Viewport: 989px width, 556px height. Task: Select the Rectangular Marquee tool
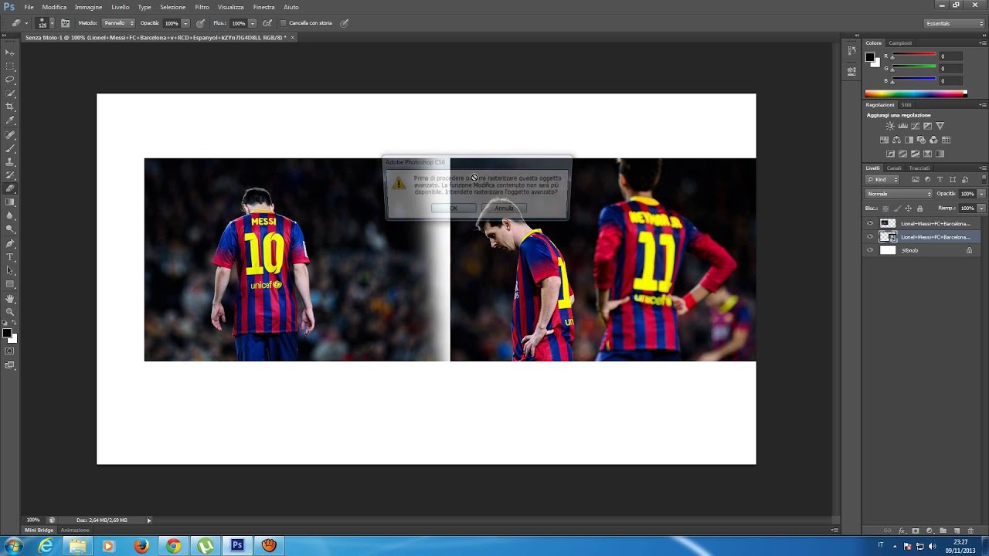coord(10,66)
